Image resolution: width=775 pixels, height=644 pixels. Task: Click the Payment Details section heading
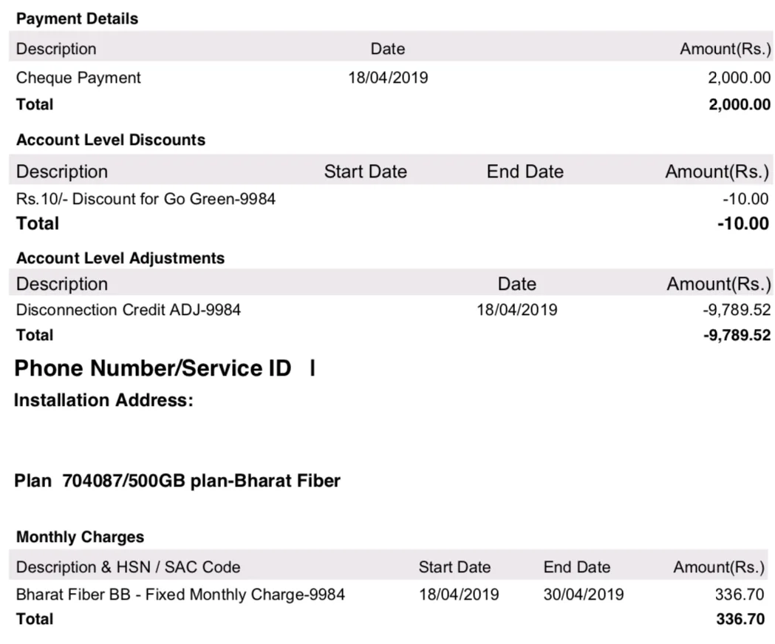(77, 19)
